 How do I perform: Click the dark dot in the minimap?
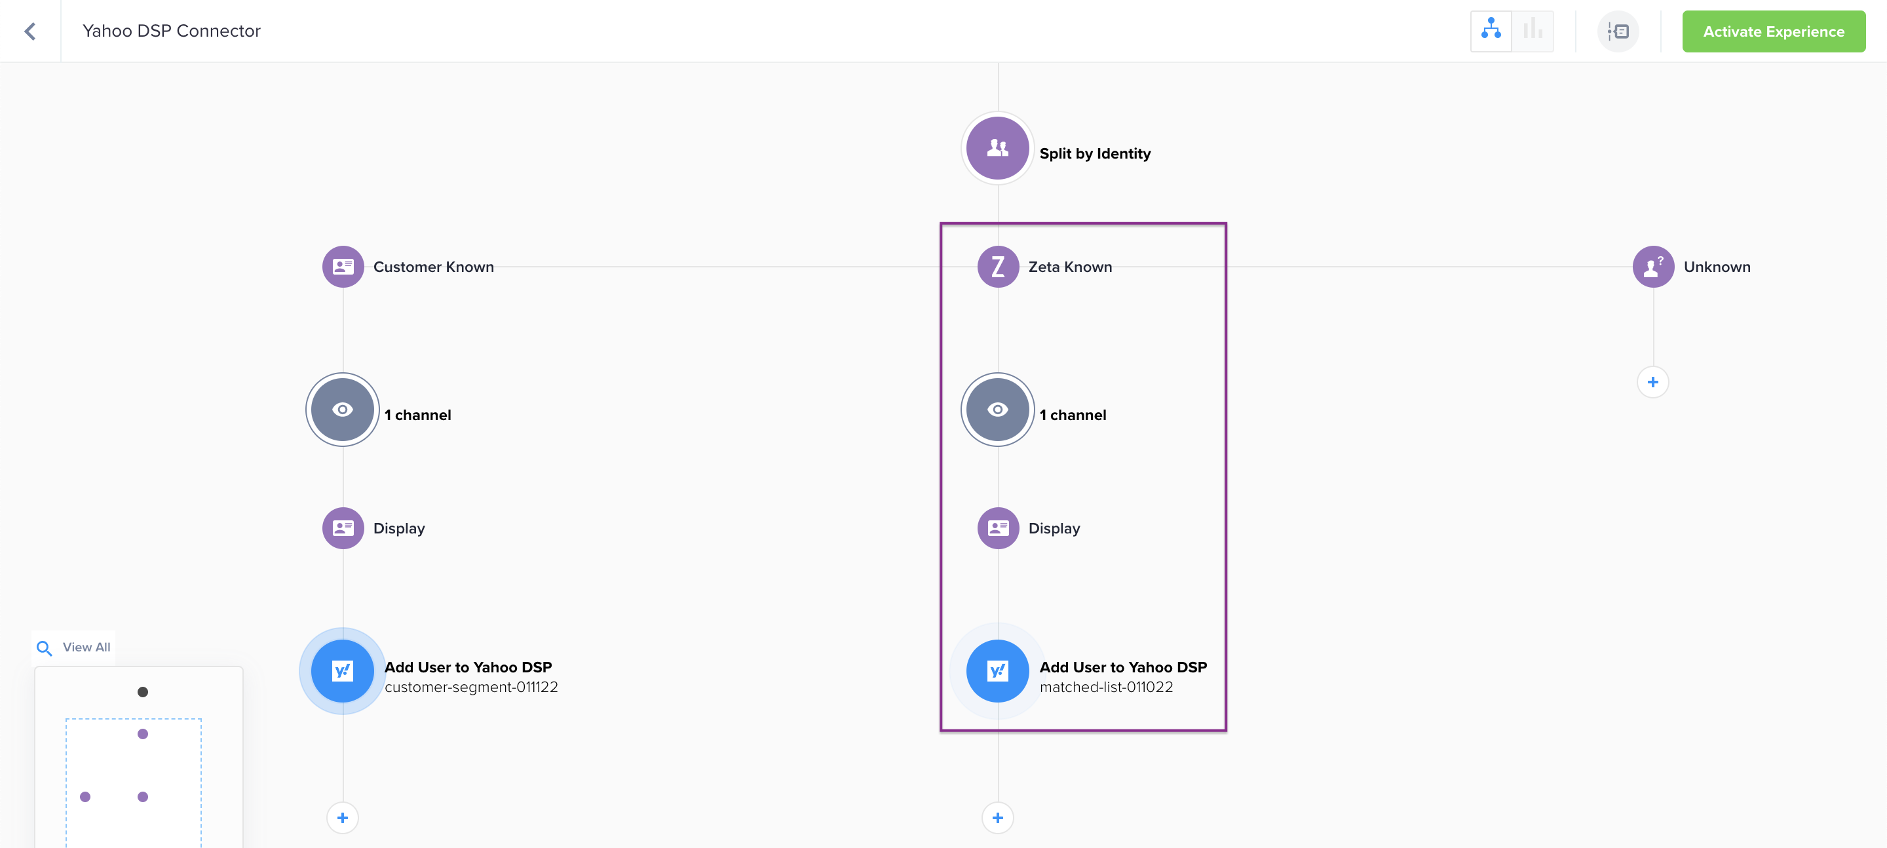click(x=143, y=692)
